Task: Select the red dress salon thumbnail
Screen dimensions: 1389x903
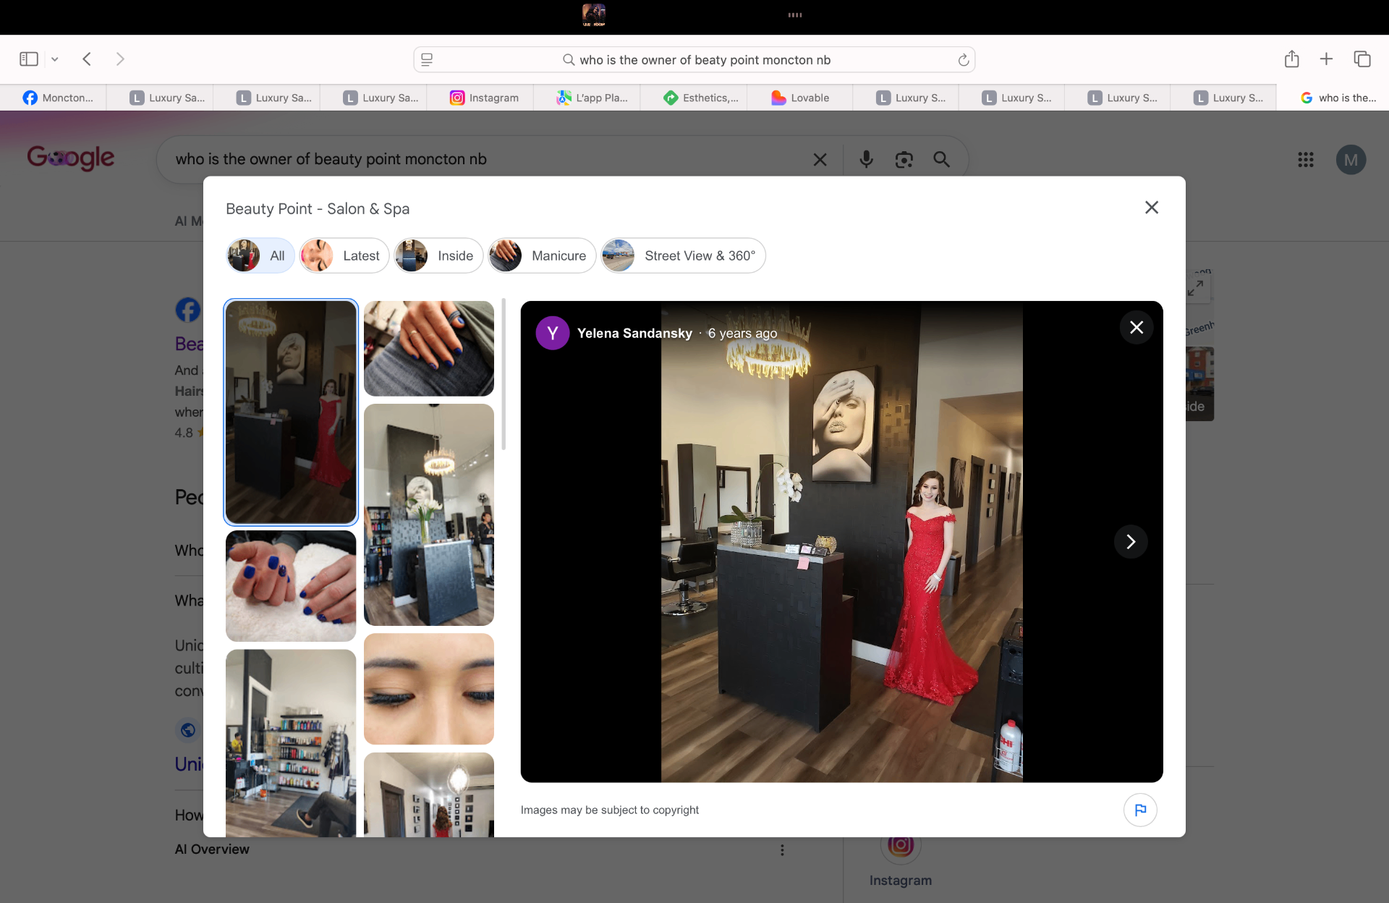Action: (x=291, y=412)
